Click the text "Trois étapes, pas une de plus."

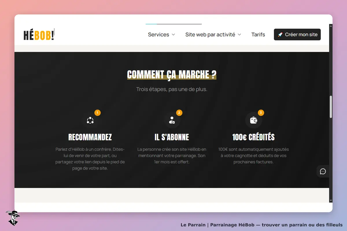click(172, 89)
